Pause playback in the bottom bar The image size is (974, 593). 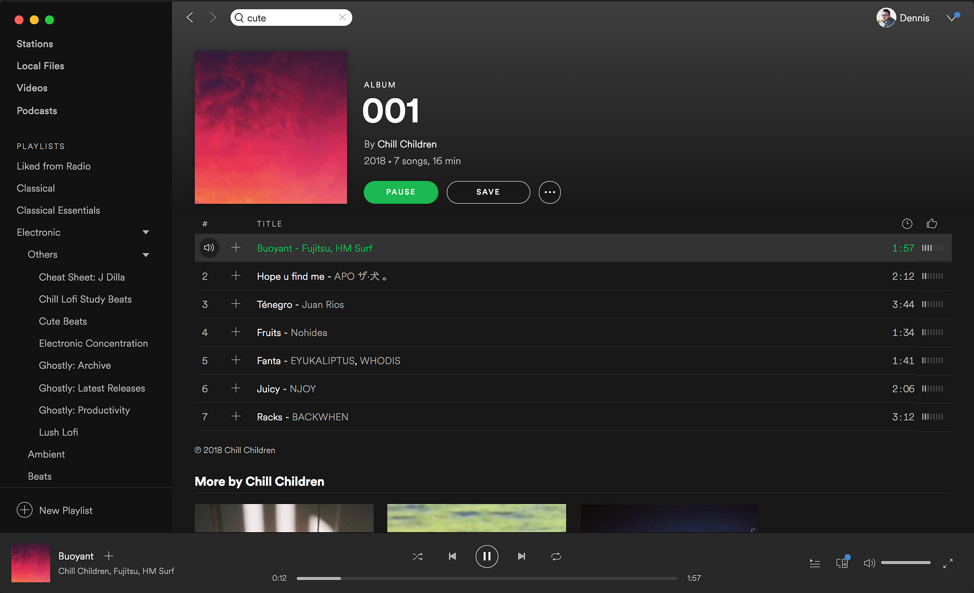(487, 557)
